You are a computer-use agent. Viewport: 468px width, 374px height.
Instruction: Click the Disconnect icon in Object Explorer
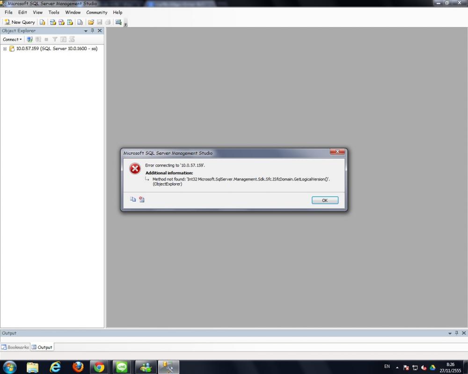[x=38, y=39]
